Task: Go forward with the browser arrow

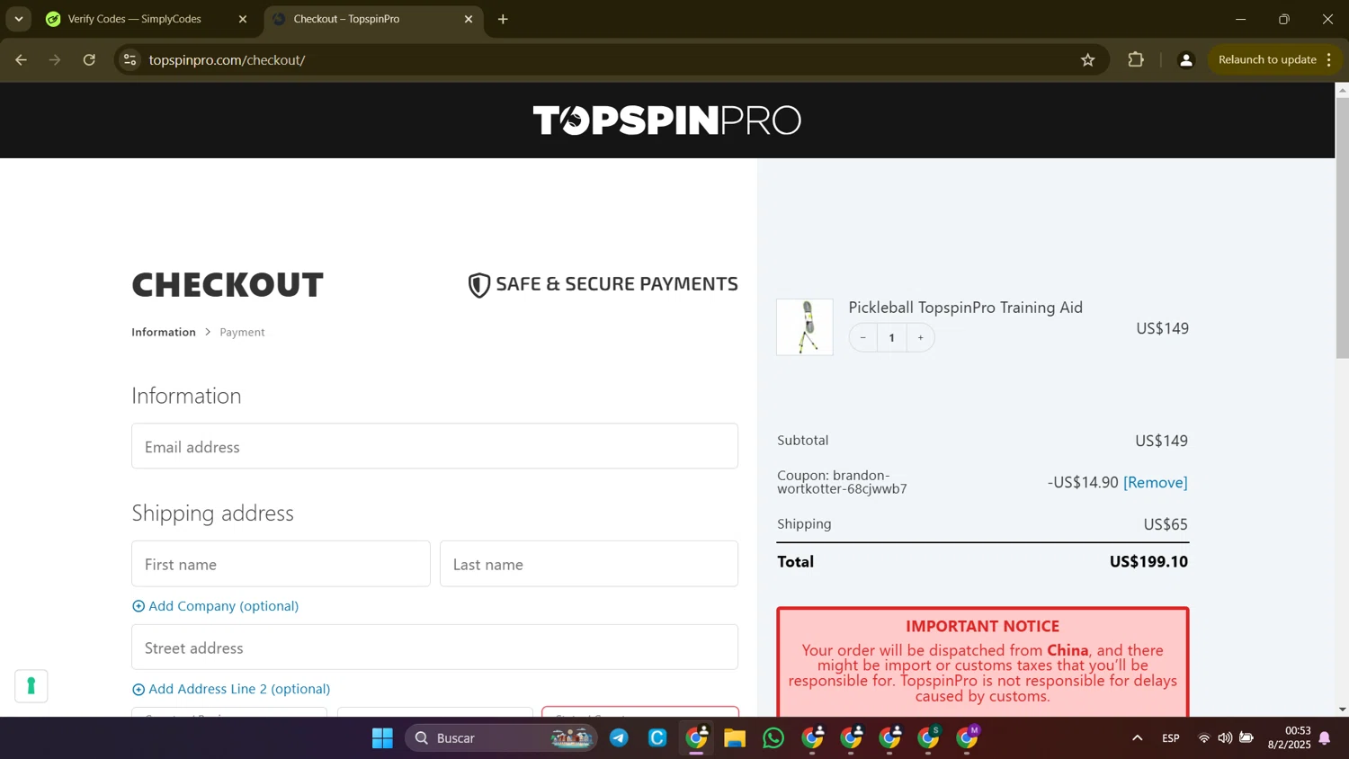Action: click(x=55, y=60)
